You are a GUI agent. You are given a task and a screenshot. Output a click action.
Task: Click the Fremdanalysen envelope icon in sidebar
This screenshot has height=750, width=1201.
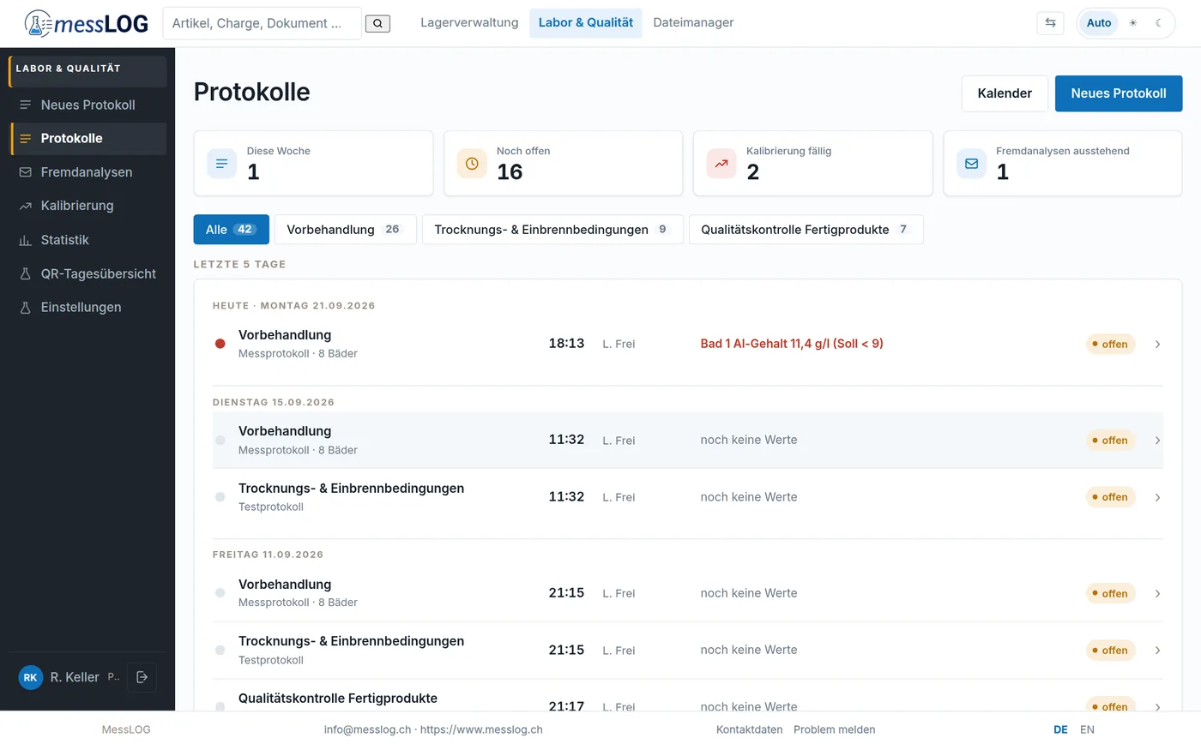(x=26, y=172)
